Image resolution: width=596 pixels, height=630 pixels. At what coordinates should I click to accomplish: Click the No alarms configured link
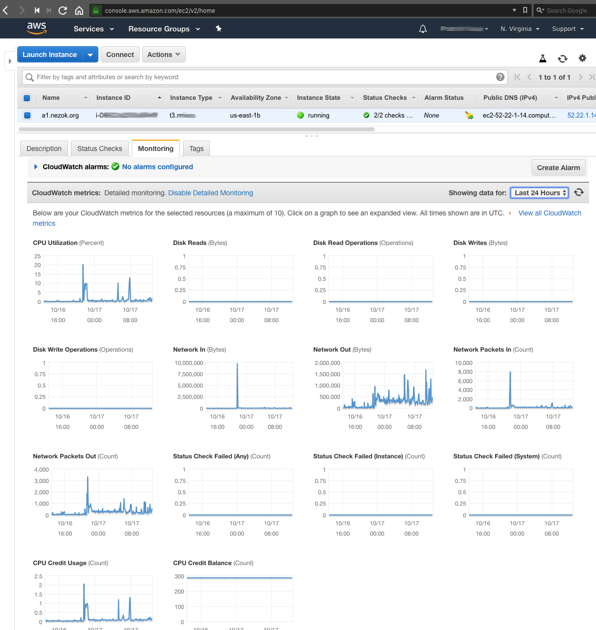click(157, 167)
